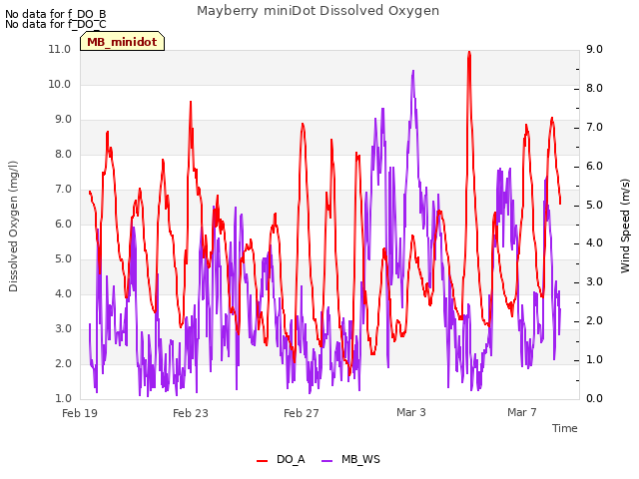The image size is (639, 479).
Task: Click the 11.0 left axis value
Action: pos(60,49)
